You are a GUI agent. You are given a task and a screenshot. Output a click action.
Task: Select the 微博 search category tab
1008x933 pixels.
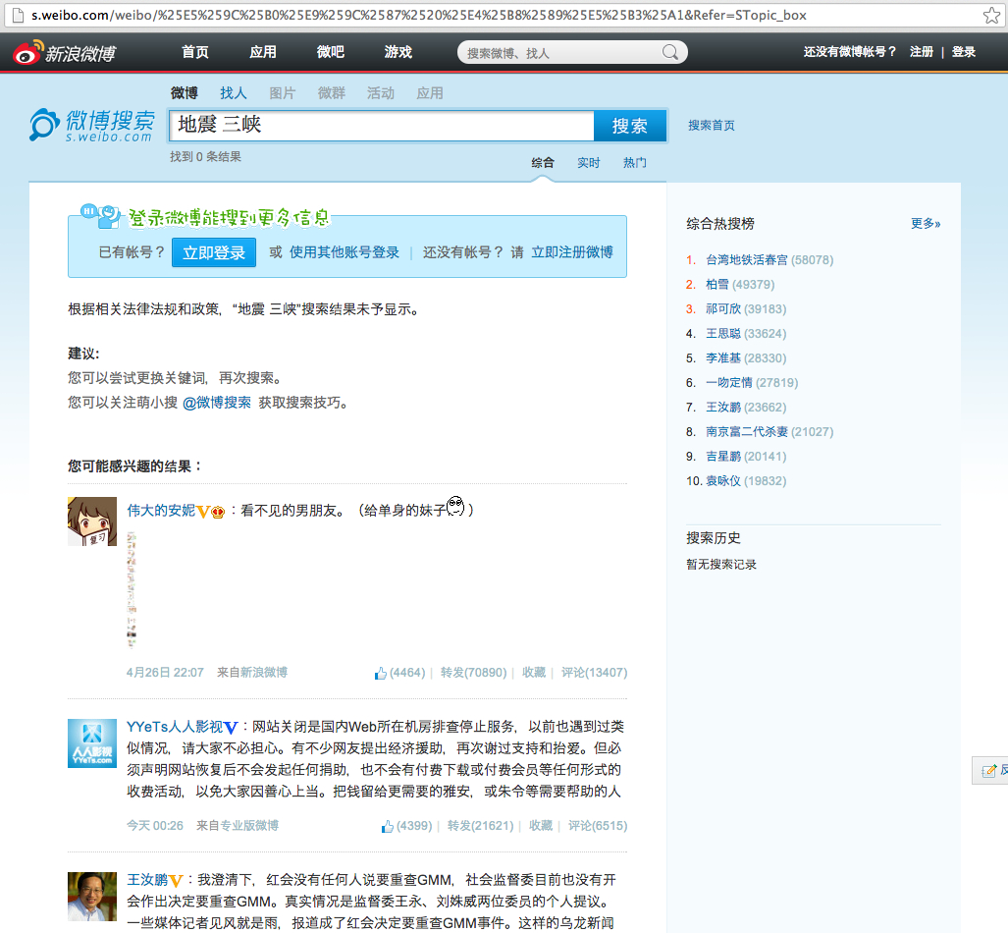click(x=185, y=93)
